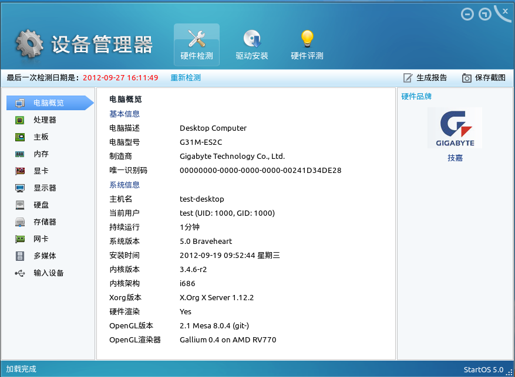The image size is (515, 377).
Task: Open the 硬件评测 lightbulb tab
Action: [x=307, y=45]
